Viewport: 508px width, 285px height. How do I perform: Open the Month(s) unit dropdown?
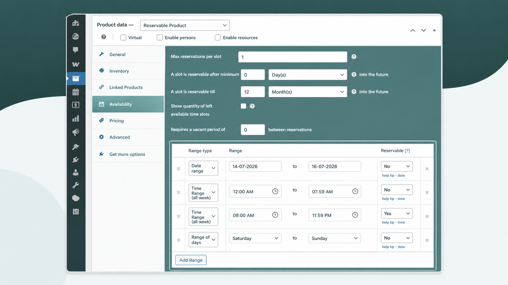(308, 92)
